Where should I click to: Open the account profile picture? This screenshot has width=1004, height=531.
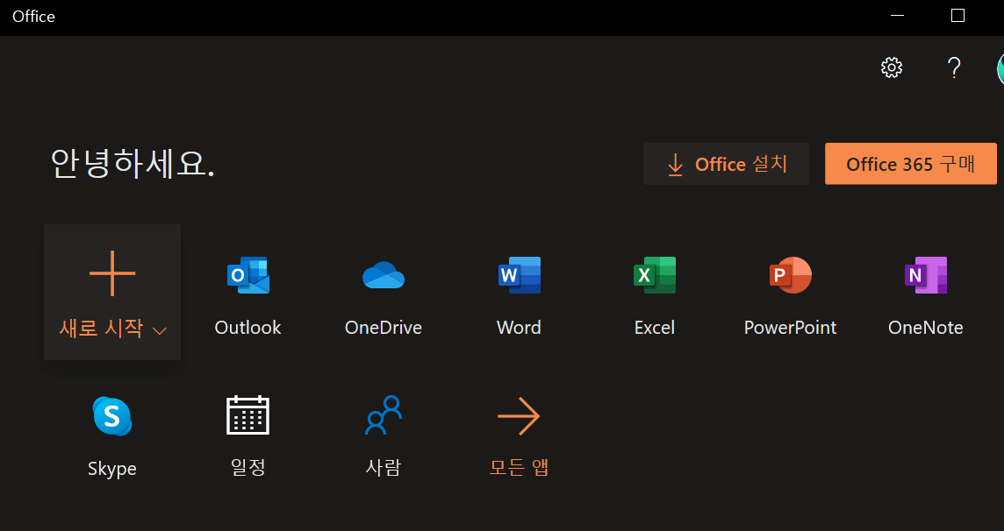click(1000, 68)
